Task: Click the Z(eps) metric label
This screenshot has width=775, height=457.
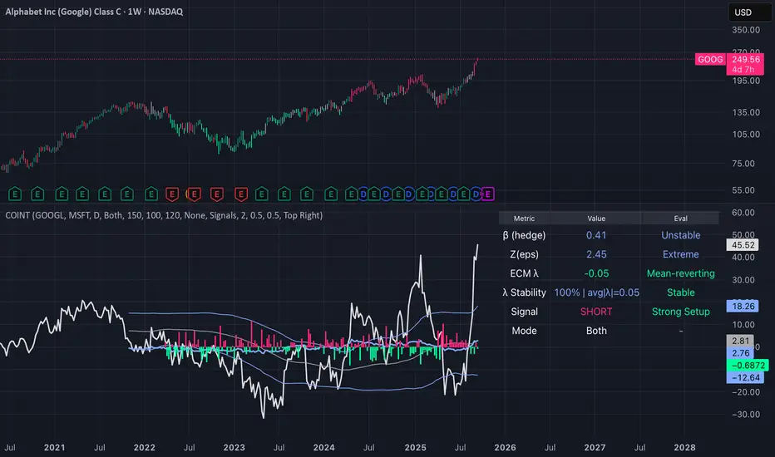Action: tap(524, 254)
